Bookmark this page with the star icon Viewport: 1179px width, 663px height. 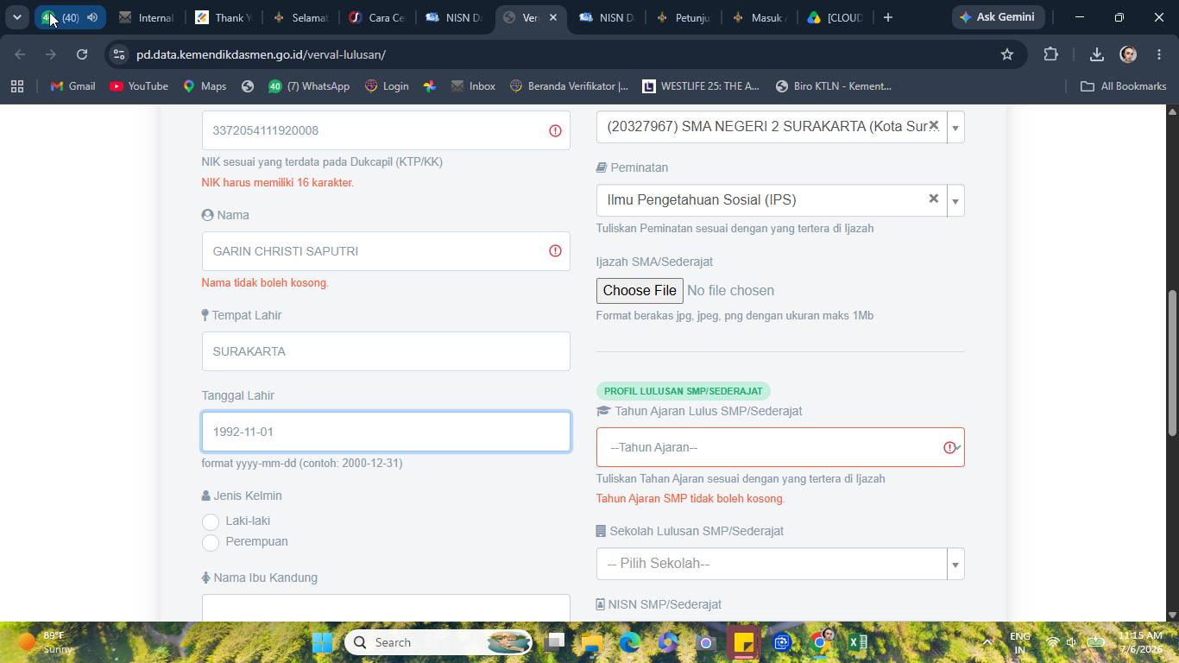point(1006,54)
